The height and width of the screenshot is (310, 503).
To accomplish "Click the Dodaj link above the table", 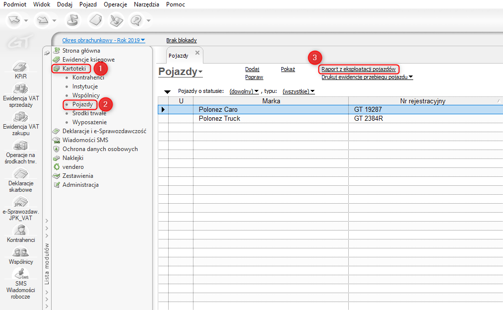I will click(252, 69).
